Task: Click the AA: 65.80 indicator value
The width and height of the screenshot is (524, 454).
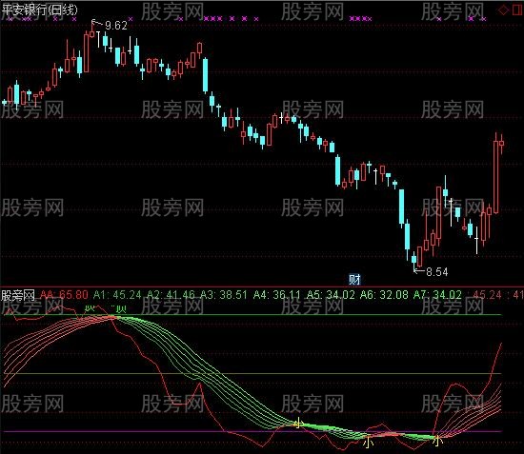Action: point(64,295)
